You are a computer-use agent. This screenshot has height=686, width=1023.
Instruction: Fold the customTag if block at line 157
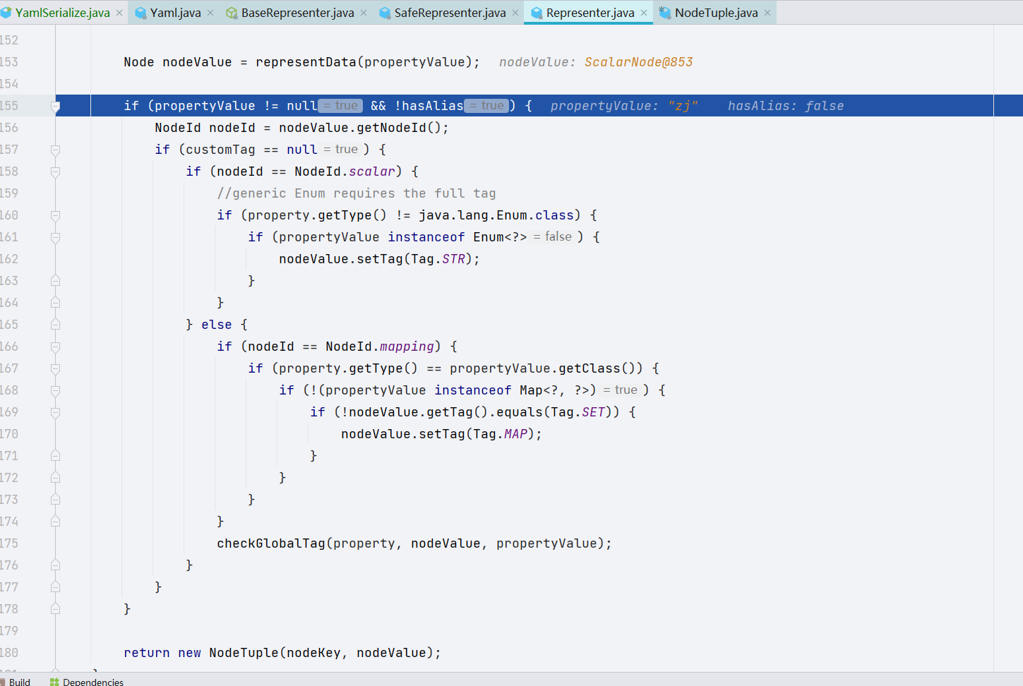[56, 150]
